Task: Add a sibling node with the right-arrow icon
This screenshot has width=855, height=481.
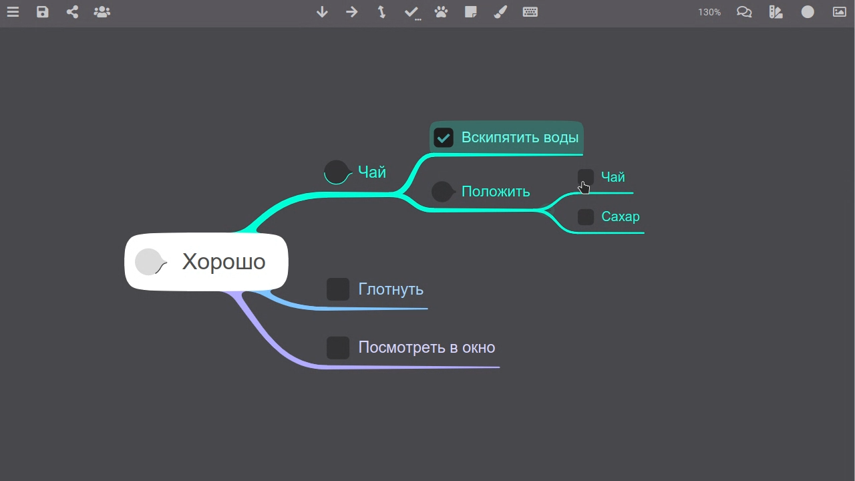Action: (x=352, y=11)
